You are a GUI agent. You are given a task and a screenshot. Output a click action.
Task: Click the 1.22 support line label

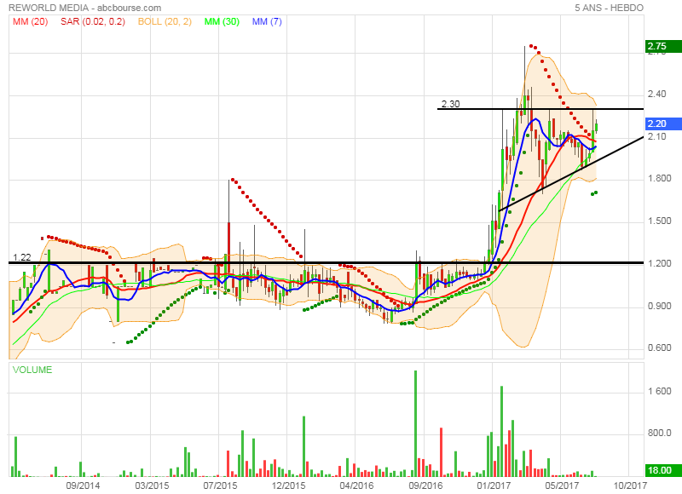pos(22,257)
